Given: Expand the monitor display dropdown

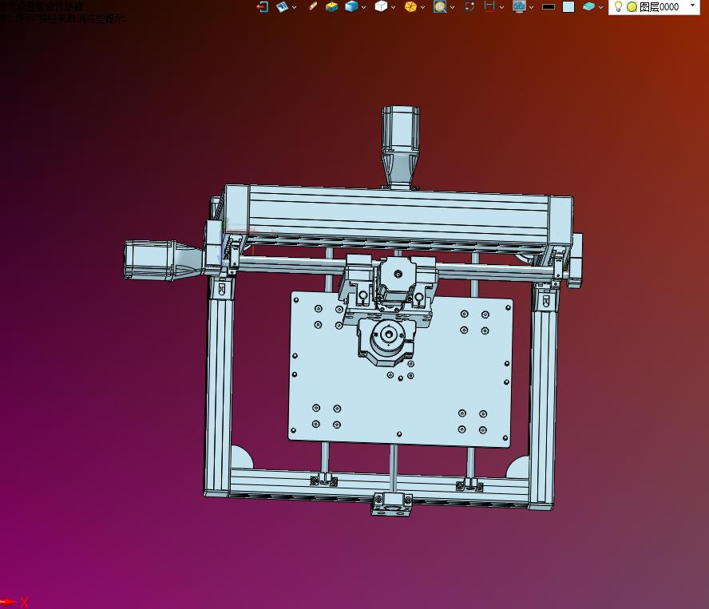Looking at the screenshot, I should [531, 7].
